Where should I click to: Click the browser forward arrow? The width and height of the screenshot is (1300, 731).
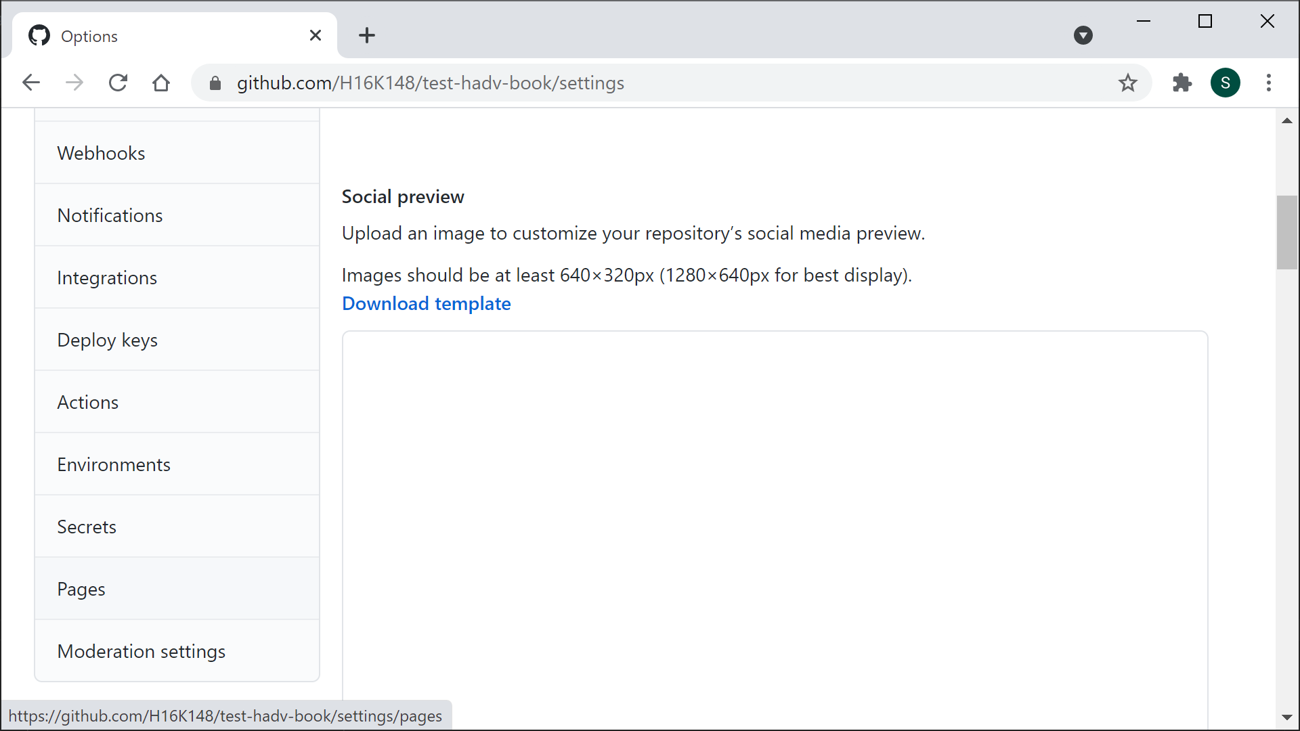coord(74,83)
